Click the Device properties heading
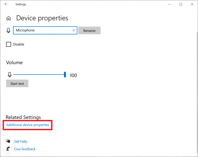Image resolution: width=198 pixels, height=157 pixels. click(42, 18)
